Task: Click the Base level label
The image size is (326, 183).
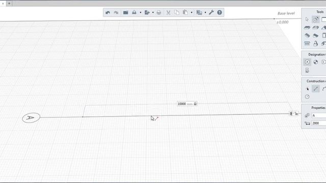Action: point(286,13)
